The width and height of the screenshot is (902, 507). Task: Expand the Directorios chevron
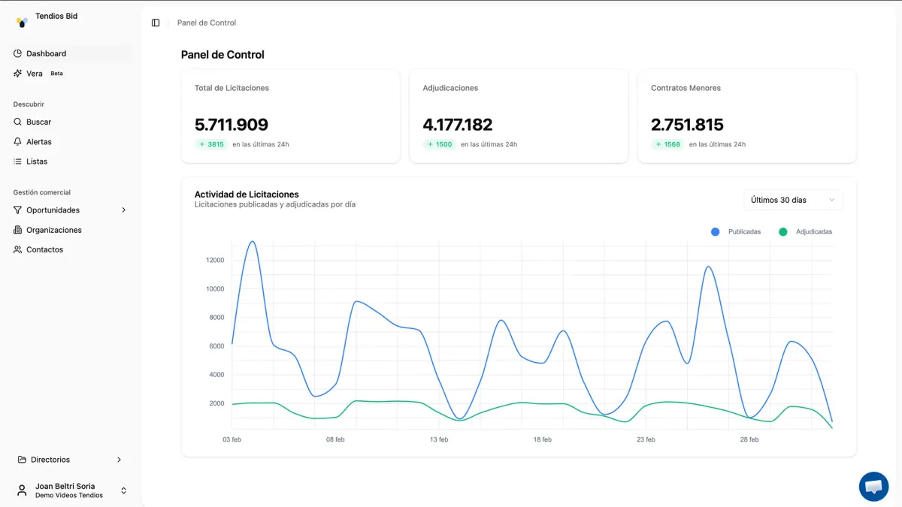119,459
